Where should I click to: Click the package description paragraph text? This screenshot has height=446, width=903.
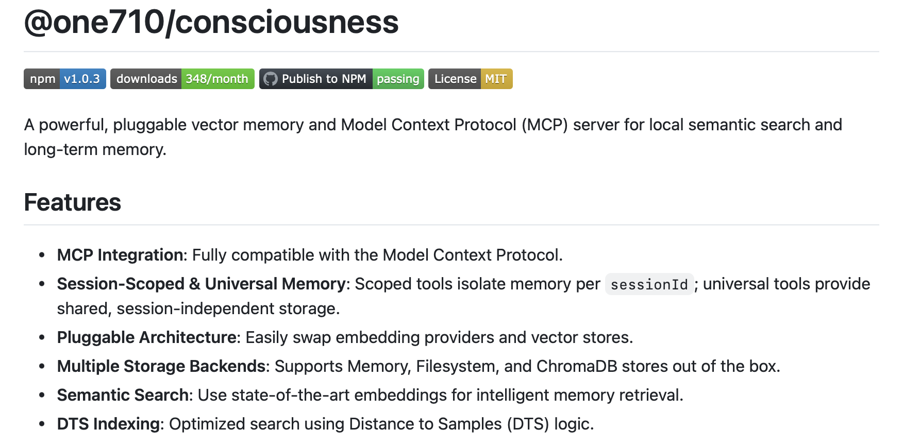pyautogui.click(x=433, y=125)
